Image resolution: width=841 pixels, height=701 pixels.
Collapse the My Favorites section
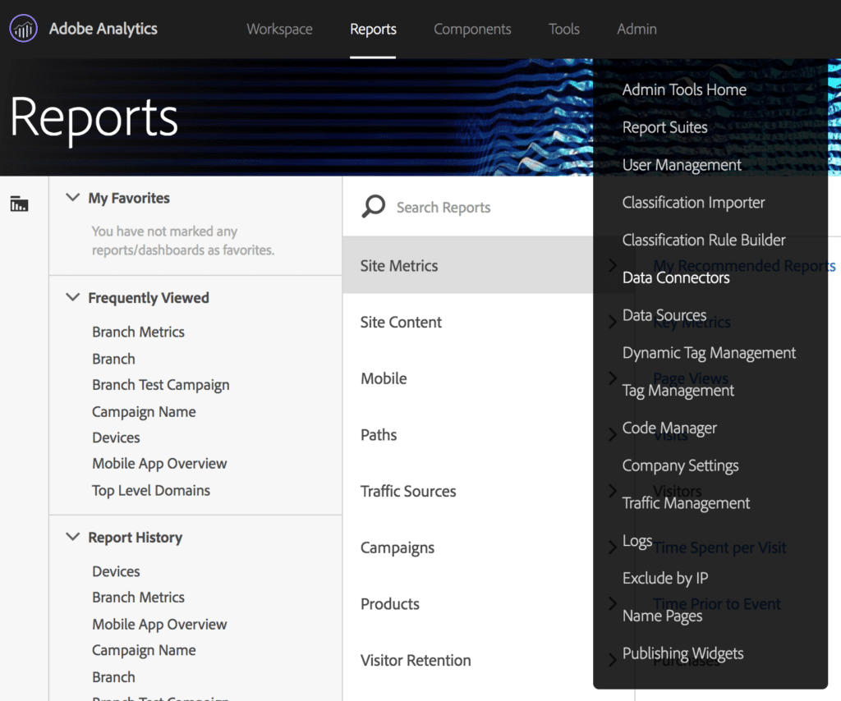(x=72, y=197)
